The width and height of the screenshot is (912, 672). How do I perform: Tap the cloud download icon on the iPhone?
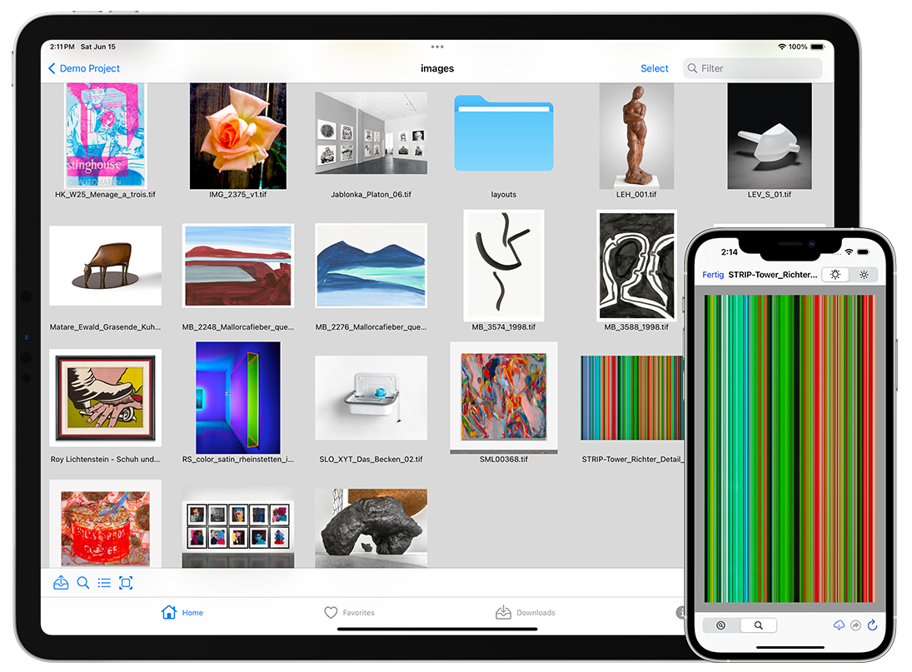pos(839,625)
